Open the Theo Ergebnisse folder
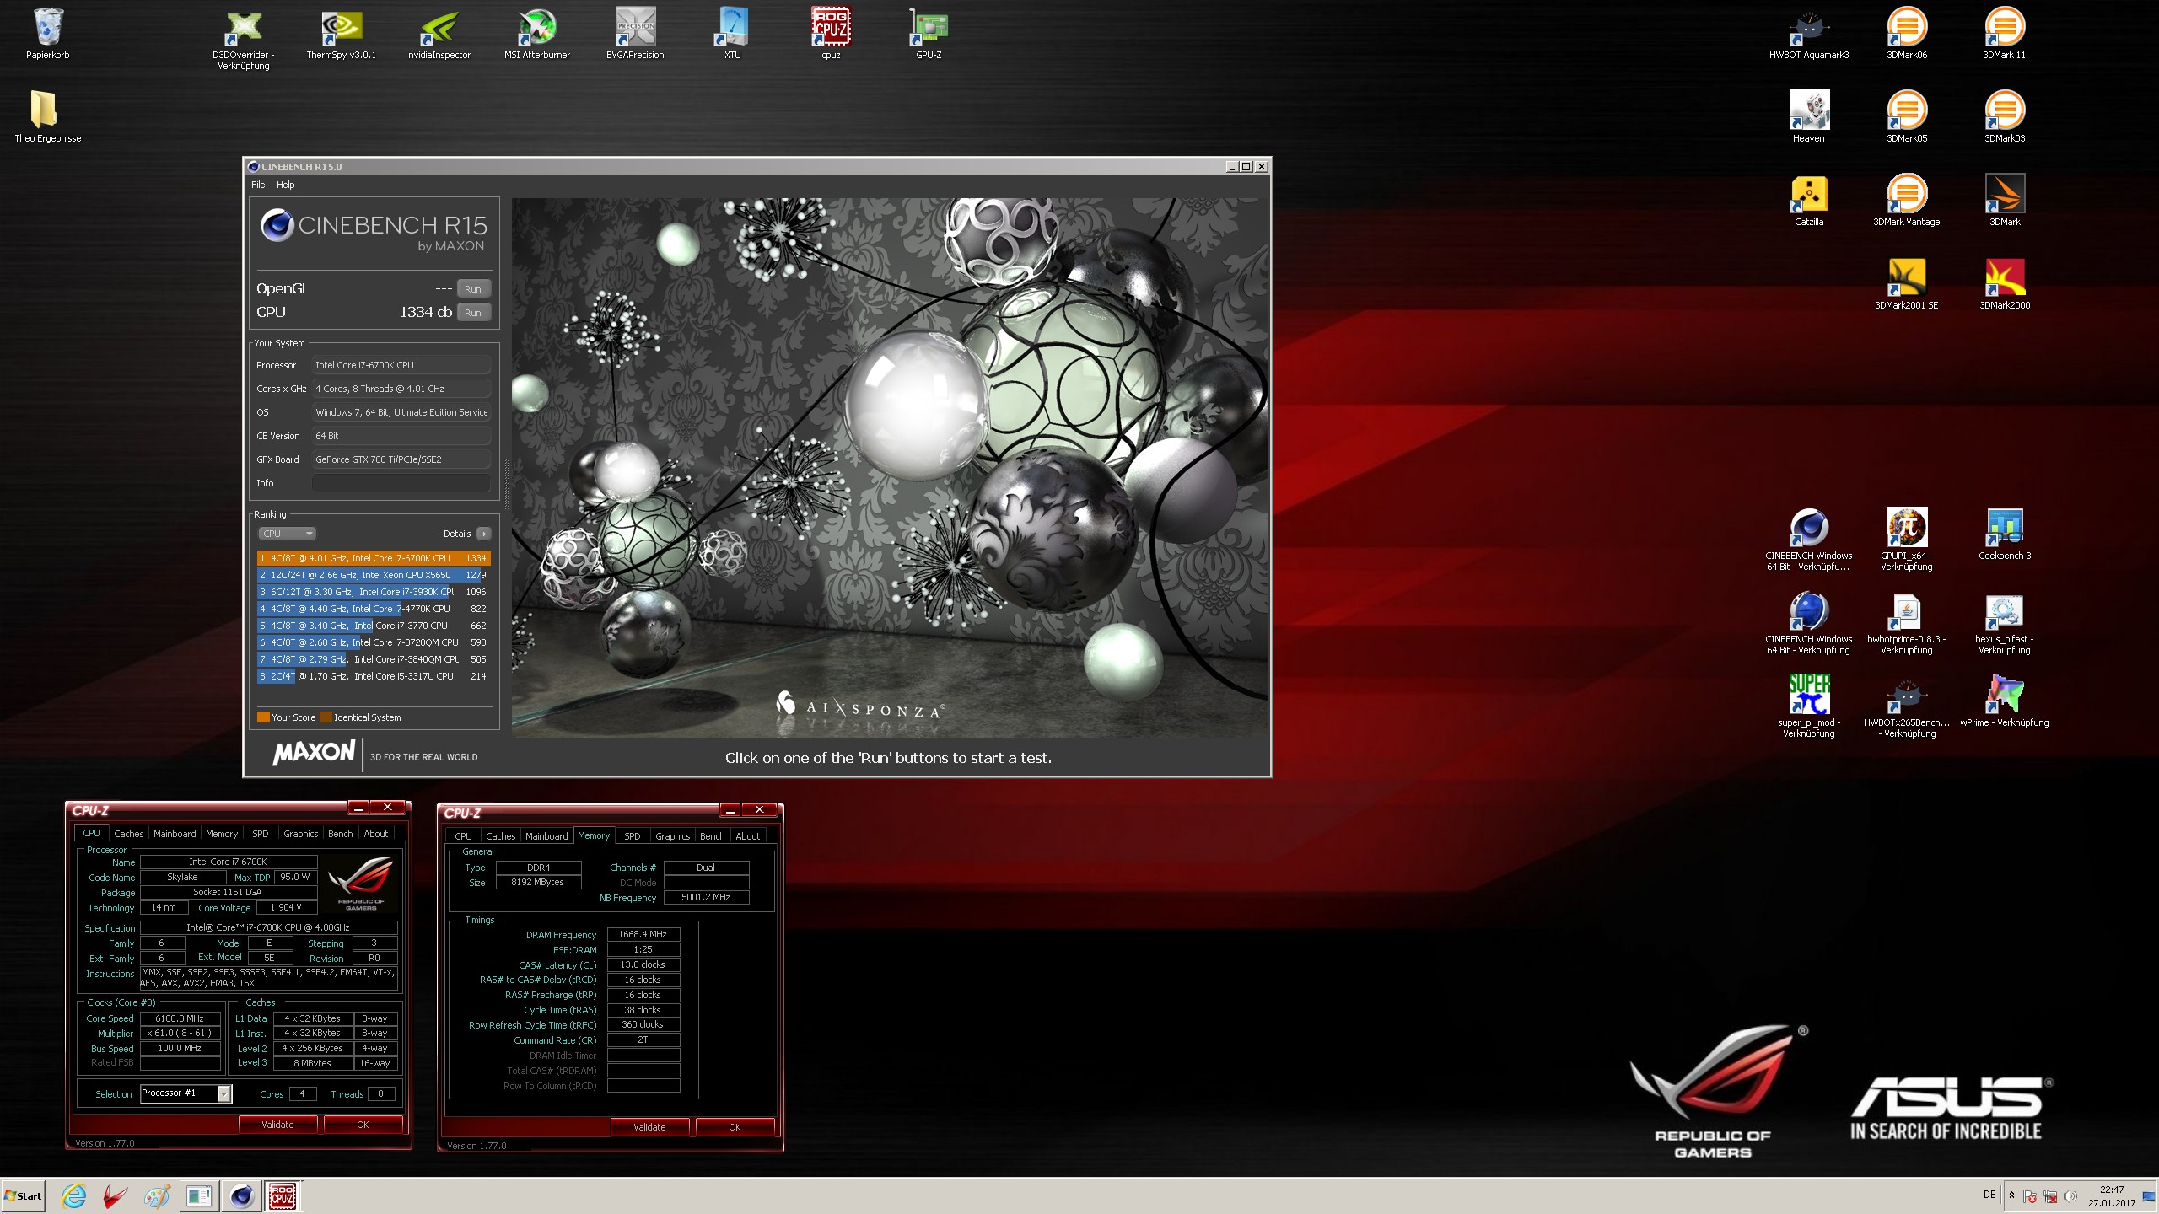The image size is (2159, 1214). point(47,116)
